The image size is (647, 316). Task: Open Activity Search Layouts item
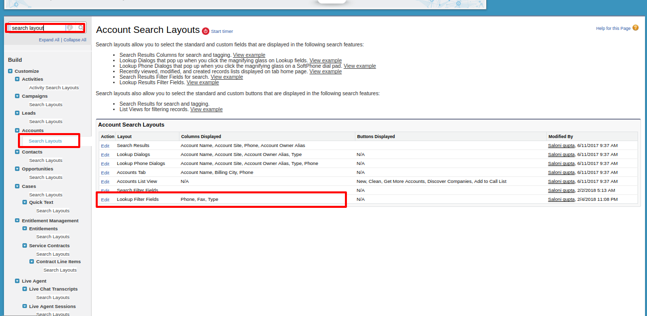click(x=54, y=88)
